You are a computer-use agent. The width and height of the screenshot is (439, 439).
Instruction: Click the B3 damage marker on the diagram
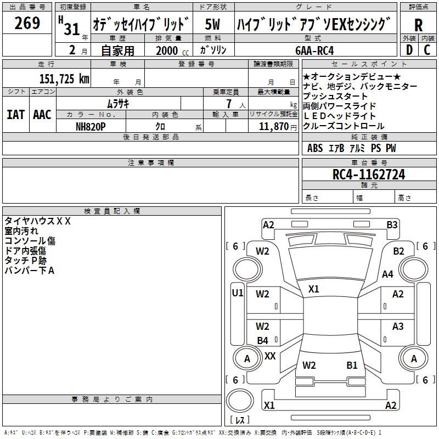coord(392,224)
